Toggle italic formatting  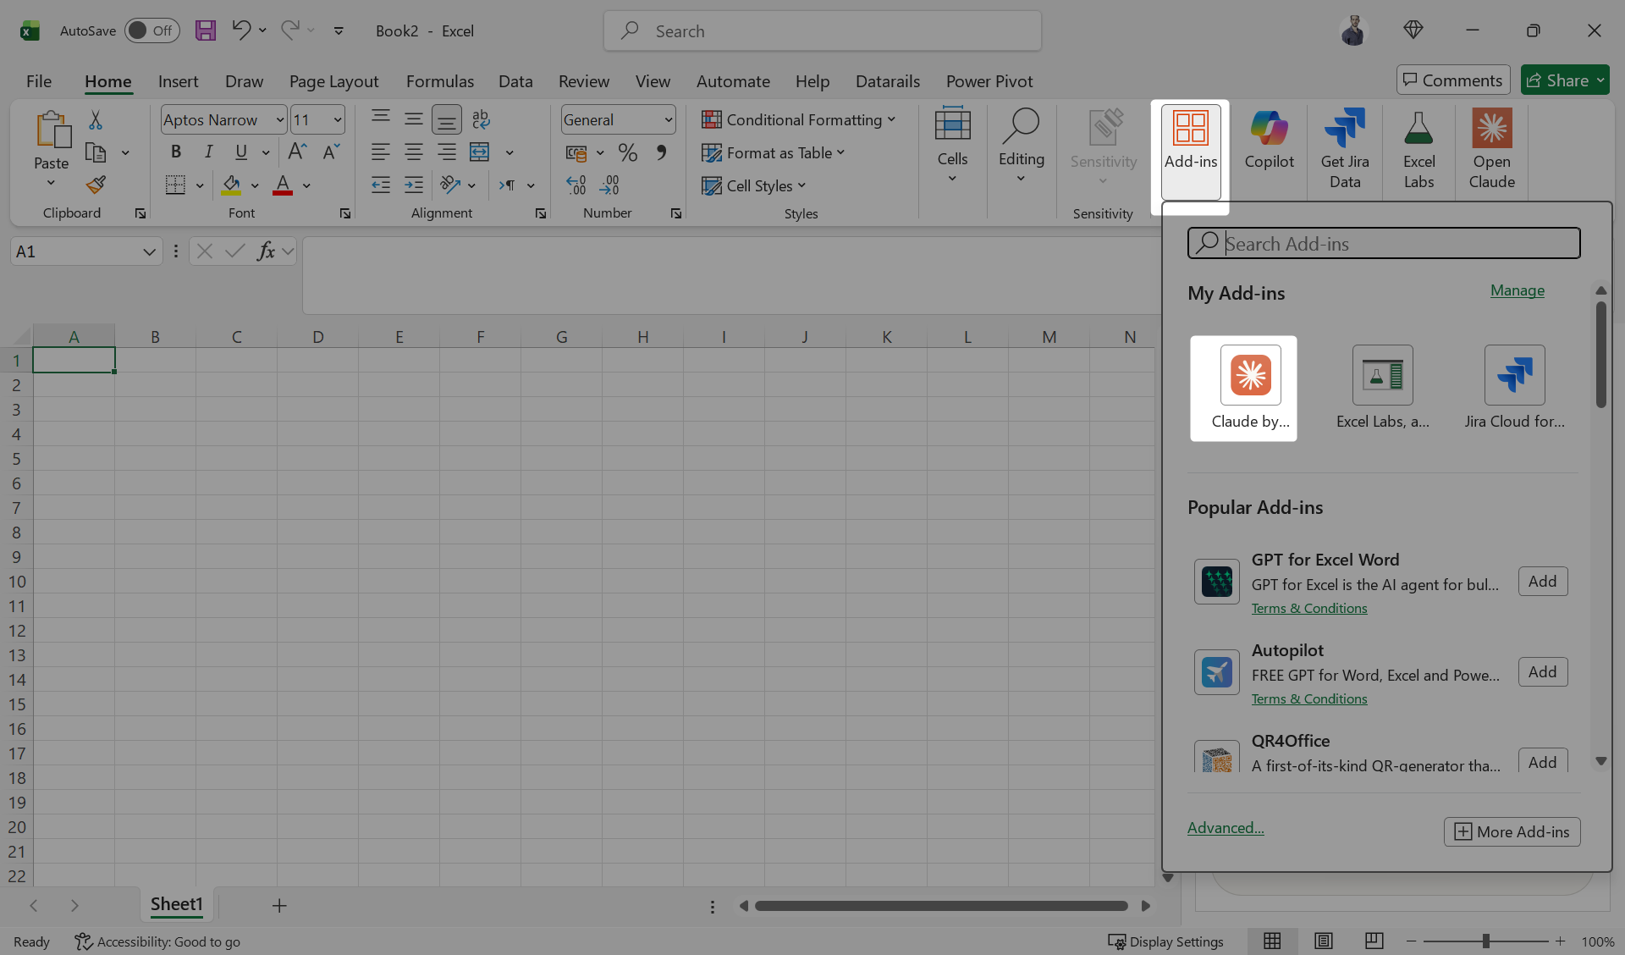click(208, 152)
